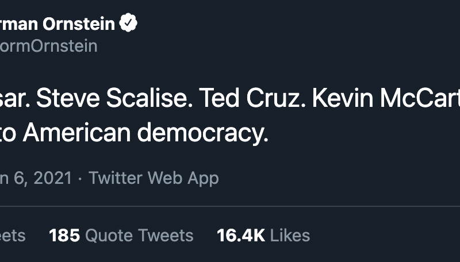Screen dimensions: 460x262
Task: Click the "Likes" label
Action: coord(290,235)
